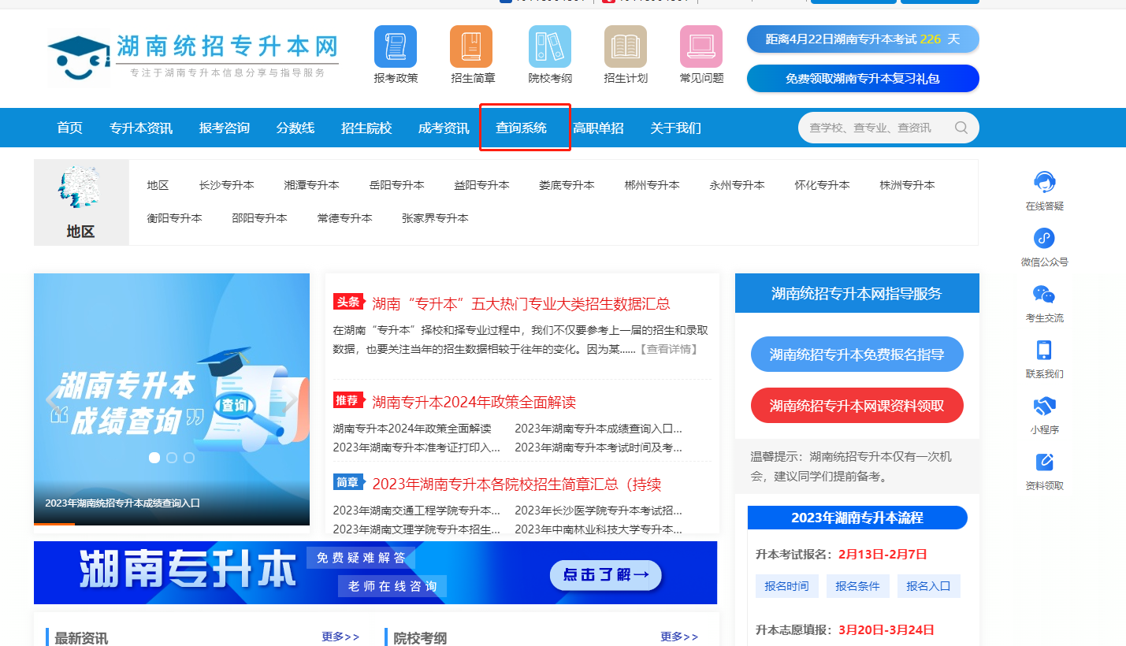Click the 常见问题 laptop icon
The height and width of the screenshot is (646, 1126).
point(701,46)
